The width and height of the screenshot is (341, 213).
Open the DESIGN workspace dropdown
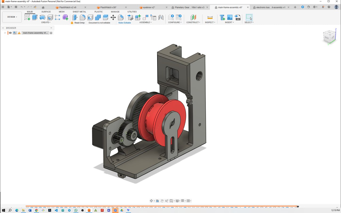(x=12, y=17)
